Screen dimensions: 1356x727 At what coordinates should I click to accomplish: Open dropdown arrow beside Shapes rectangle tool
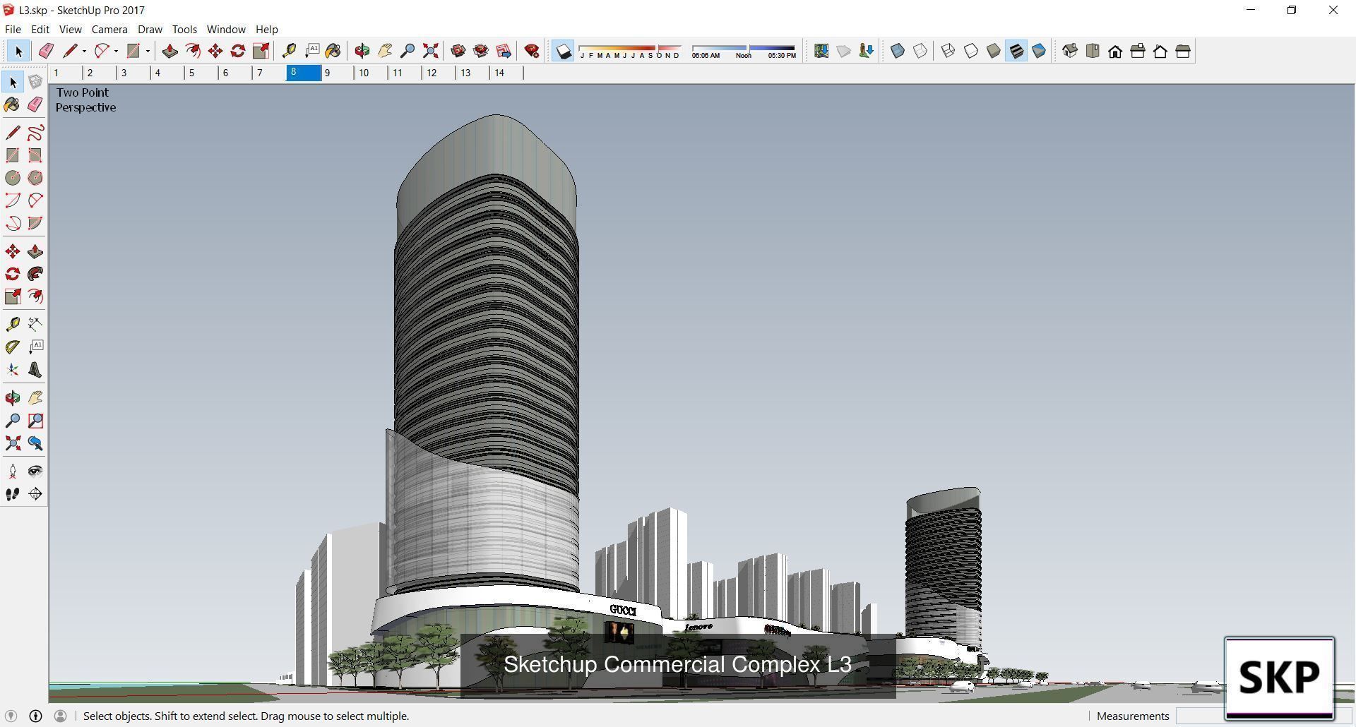(148, 51)
